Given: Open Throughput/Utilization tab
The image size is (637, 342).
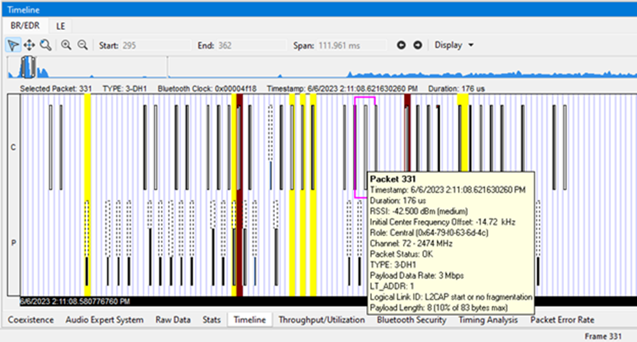Looking at the screenshot, I should tap(321, 320).
